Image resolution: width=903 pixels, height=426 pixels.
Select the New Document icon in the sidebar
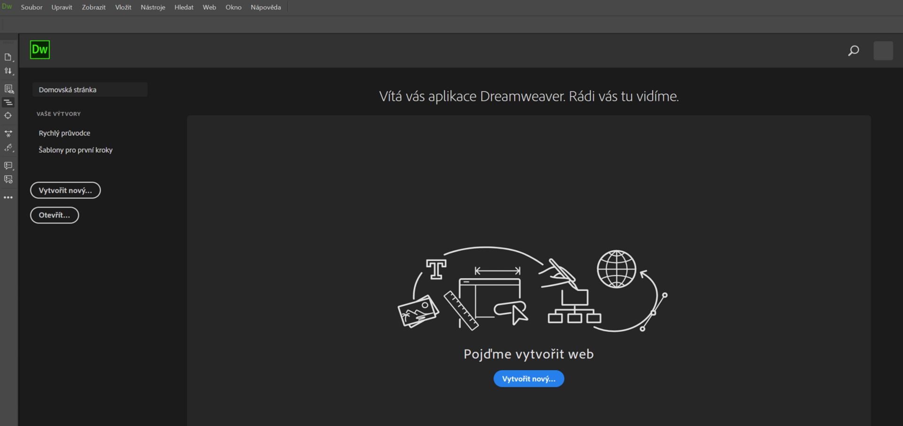[8, 57]
